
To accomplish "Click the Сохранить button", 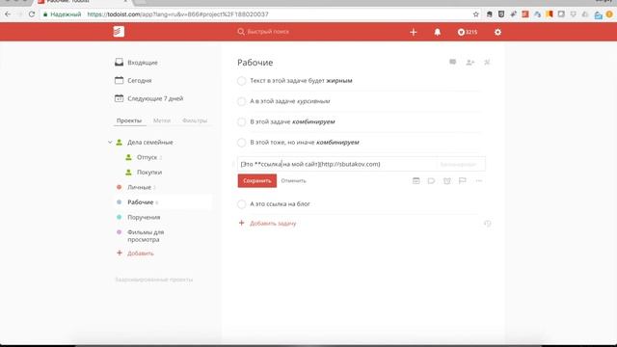I will pos(257,181).
